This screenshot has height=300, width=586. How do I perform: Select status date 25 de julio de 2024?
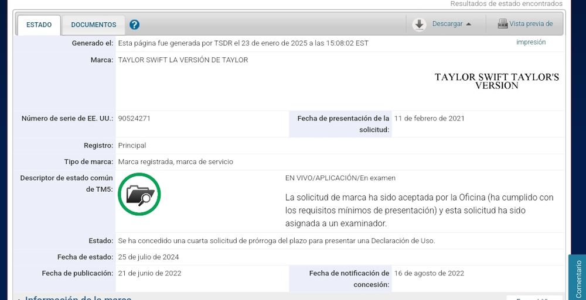coord(148,257)
